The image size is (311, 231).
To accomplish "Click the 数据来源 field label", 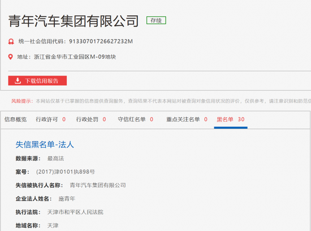I will [28, 159].
